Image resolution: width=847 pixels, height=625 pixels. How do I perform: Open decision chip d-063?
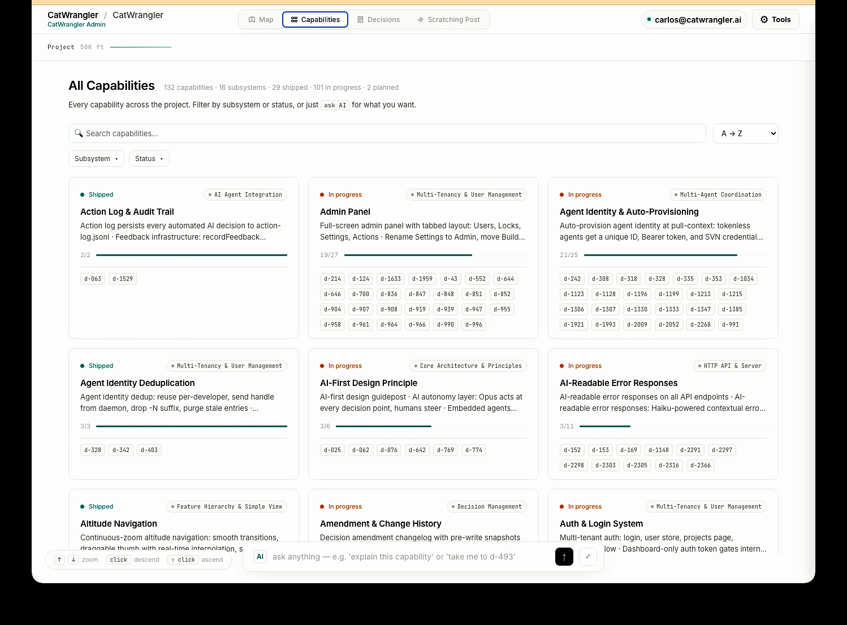93,279
